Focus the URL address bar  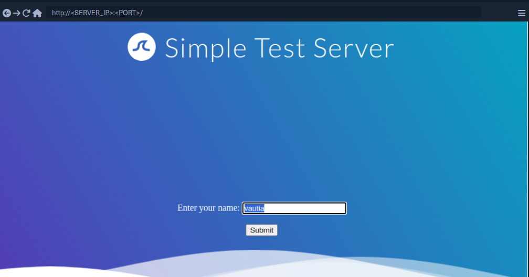262,13
